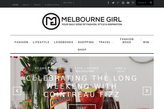Open the Submissions link

click(52, 5)
